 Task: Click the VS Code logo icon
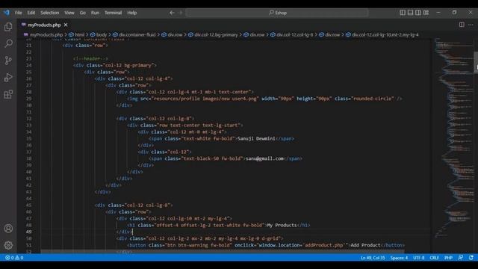7,13
